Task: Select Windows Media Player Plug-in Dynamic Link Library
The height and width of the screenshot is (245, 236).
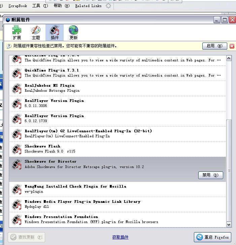Action: [117, 205]
